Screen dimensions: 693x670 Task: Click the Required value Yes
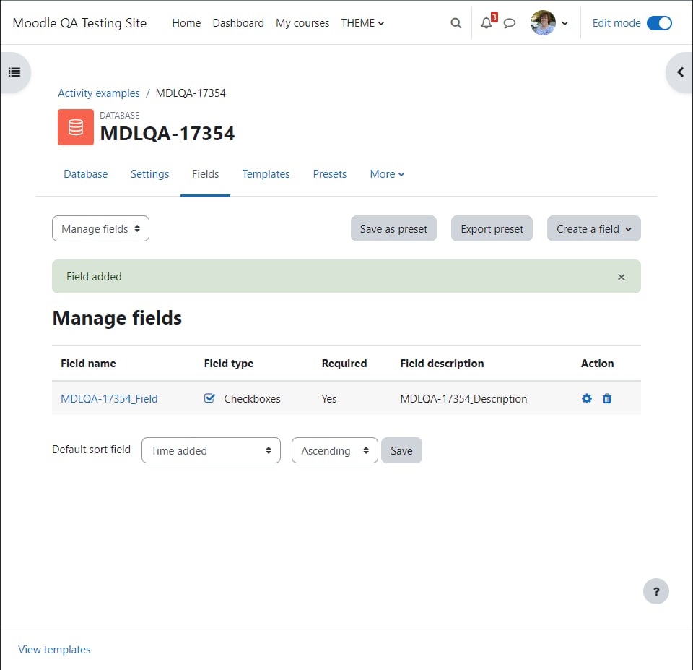(329, 399)
